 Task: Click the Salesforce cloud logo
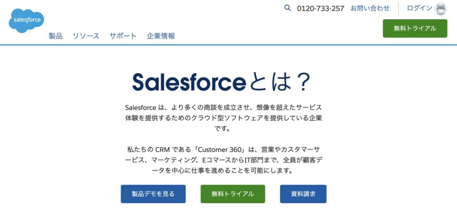(x=26, y=20)
